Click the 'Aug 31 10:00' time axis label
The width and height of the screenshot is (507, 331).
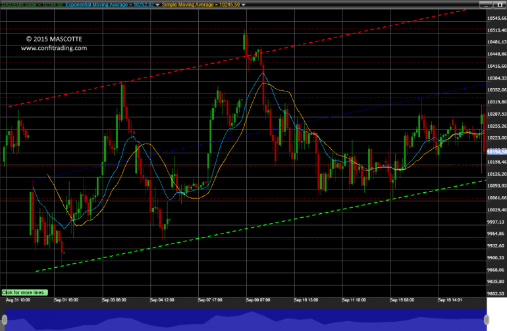pos(18,300)
